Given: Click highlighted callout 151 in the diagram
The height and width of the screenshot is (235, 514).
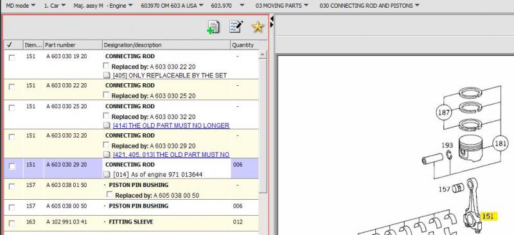Looking at the screenshot, I should coord(488,216).
